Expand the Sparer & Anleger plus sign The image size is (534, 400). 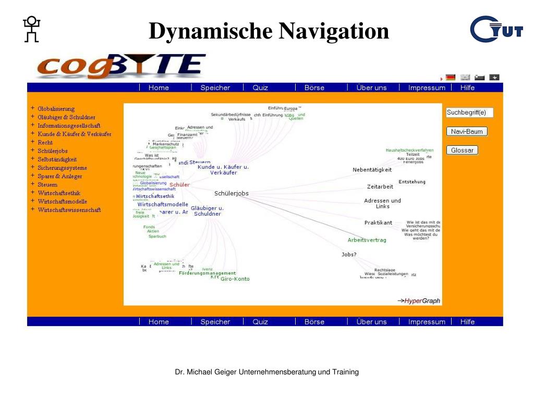(33, 176)
